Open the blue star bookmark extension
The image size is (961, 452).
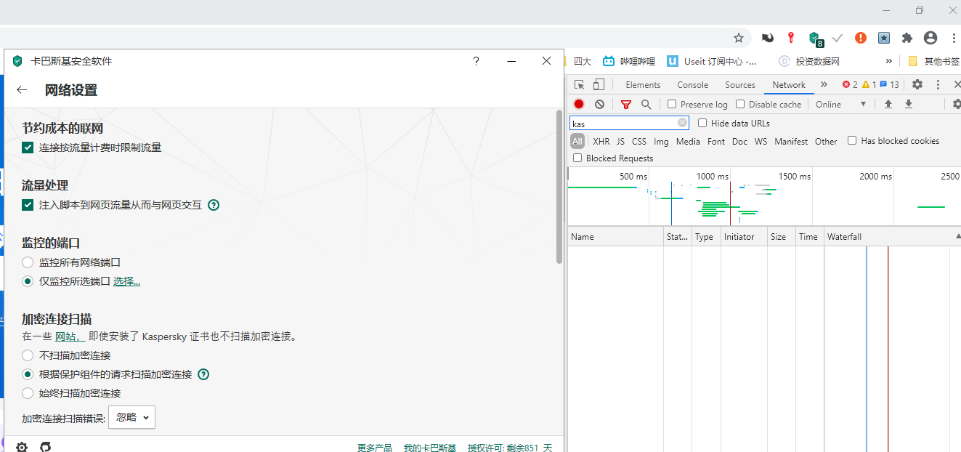[x=884, y=38]
